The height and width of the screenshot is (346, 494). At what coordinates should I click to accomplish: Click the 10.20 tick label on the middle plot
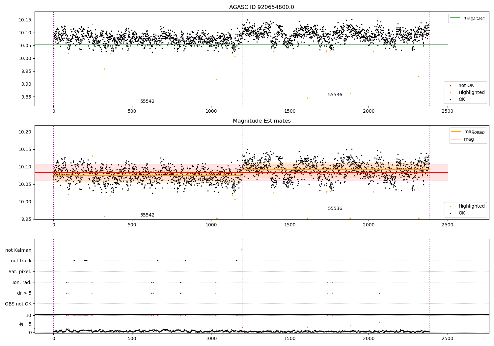pos(25,132)
